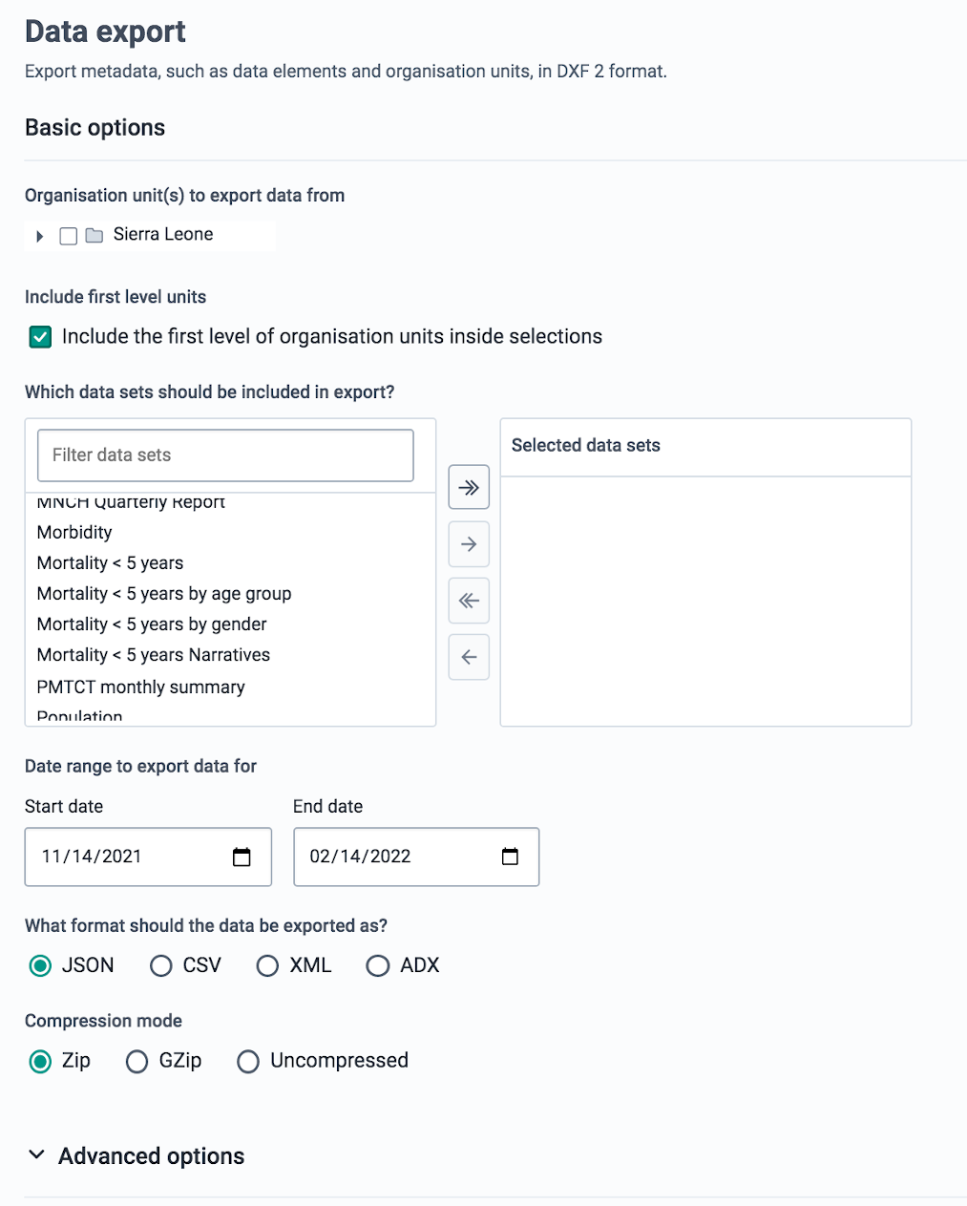Choose the Uncompressed compression option
Screen dimensions: 967x1206
click(x=248, y=1062)
